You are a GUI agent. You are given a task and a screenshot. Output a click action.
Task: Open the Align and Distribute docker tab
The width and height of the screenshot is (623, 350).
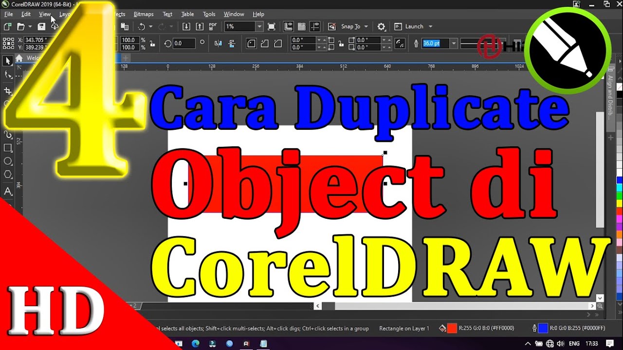point(610,97)
